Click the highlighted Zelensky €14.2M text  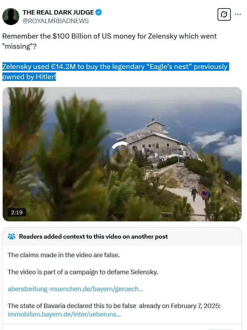point(115,71)
